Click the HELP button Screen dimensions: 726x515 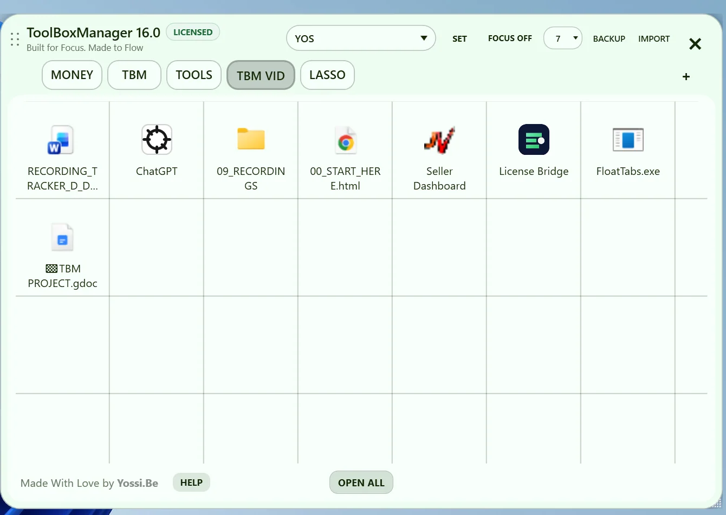191,483
